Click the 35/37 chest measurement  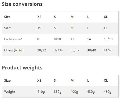(75, 50)
